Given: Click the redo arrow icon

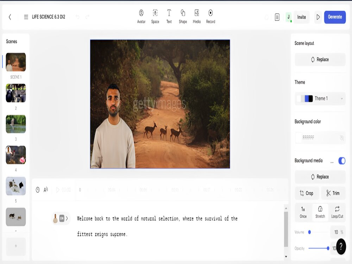Looking at the screenshot, I should 87,17.
